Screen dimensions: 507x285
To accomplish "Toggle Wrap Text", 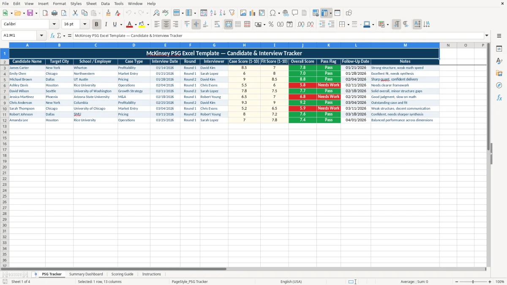I will 217,24.
